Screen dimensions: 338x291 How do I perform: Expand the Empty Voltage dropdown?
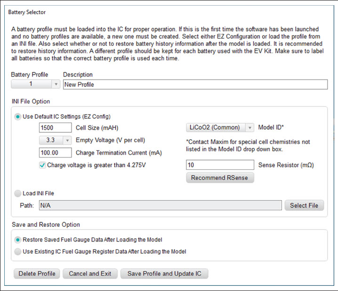(x=55, y=140)
